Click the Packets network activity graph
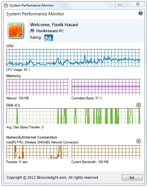 pos(38,152)
